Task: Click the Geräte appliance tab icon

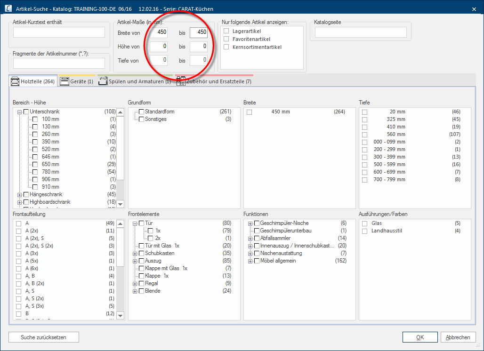Action: [65, 81]
